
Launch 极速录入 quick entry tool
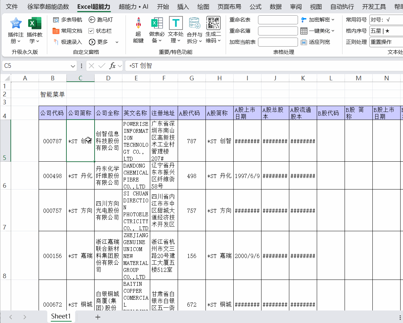coord(67,42)
